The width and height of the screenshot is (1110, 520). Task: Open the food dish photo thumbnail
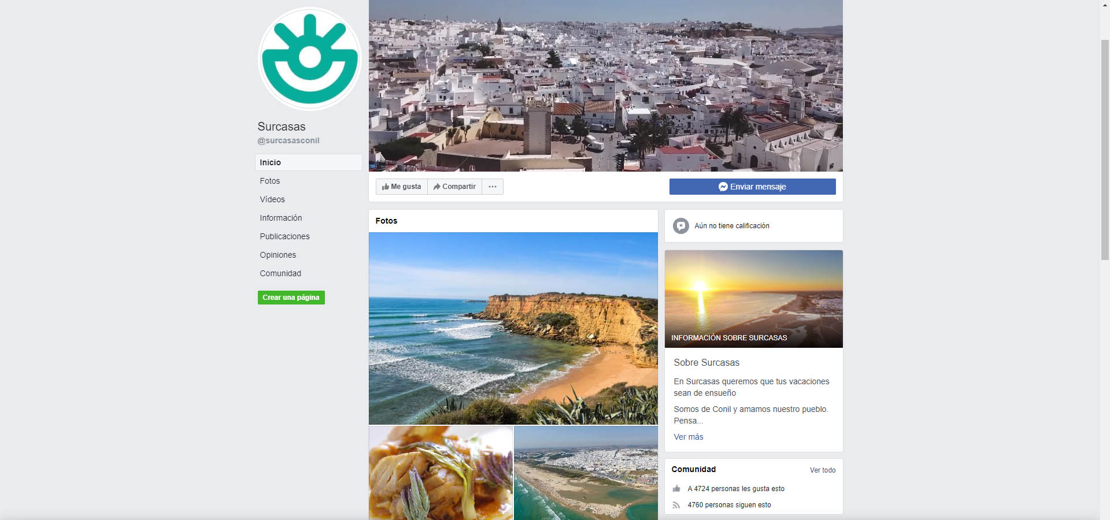pos(441,473)
